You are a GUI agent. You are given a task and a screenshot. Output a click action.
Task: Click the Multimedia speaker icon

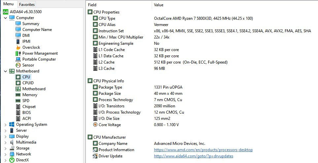click(x=12, y=142)
